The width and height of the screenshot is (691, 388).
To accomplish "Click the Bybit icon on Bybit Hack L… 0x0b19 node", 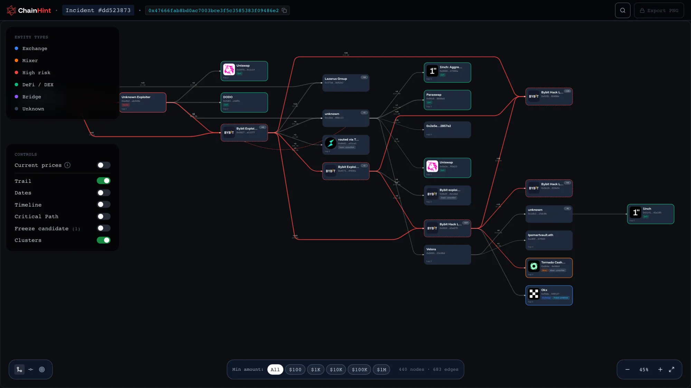I will (533, 188).
